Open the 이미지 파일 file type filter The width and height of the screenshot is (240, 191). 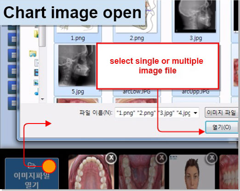coord(222,112)
